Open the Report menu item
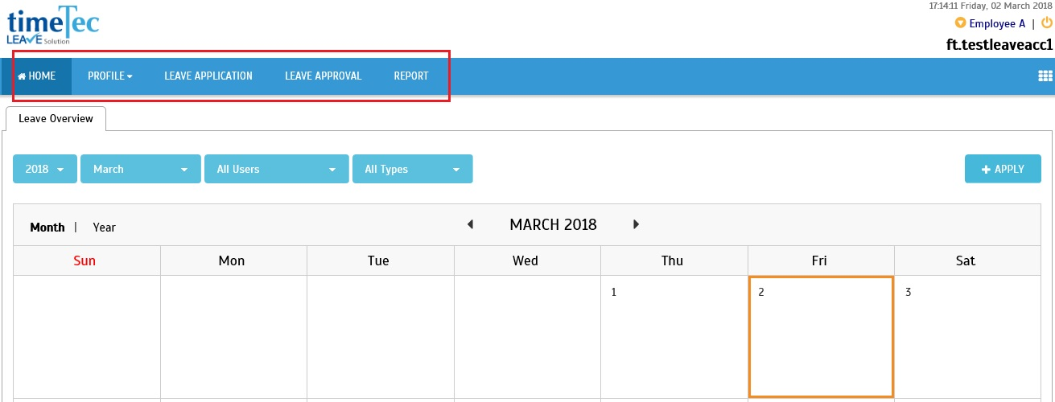The height and width of the screenshot is (402, 1055). click(x=411, y=76)
